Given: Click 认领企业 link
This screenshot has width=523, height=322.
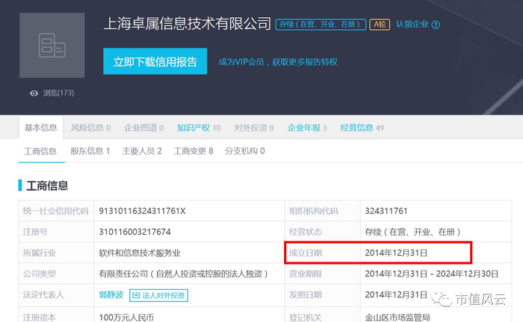Looking at the screenshot, I should click(x=412, y=25).
